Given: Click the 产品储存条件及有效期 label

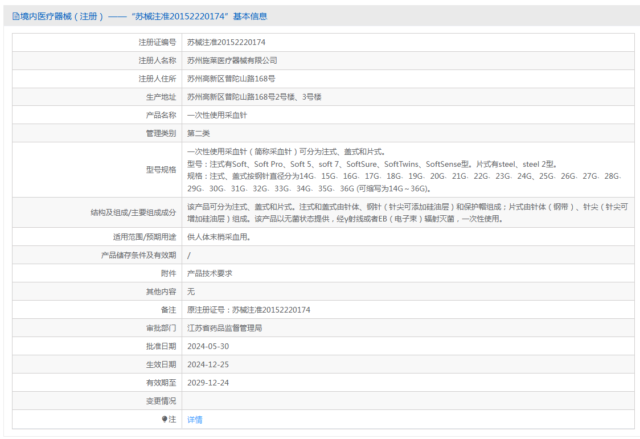Looking at the screenshot, I should [138, 256].
